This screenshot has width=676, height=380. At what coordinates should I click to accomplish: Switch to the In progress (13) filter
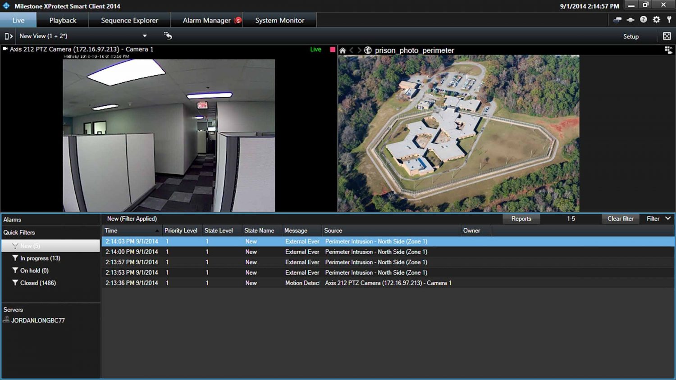point(39,258)
